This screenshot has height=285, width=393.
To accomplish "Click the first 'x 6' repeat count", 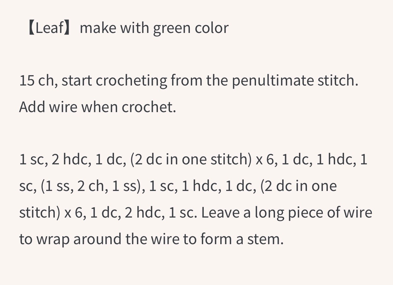I will (x=265, y=160).
